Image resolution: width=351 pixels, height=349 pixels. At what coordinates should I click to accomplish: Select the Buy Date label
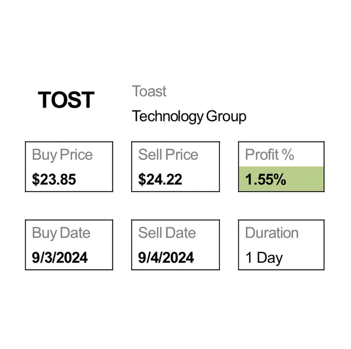61,233
